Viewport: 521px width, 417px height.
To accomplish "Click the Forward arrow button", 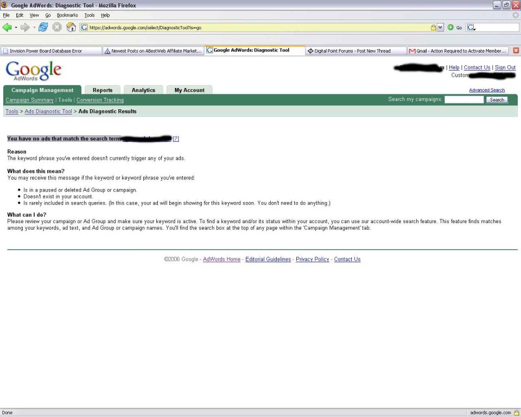I will (25, 27).
